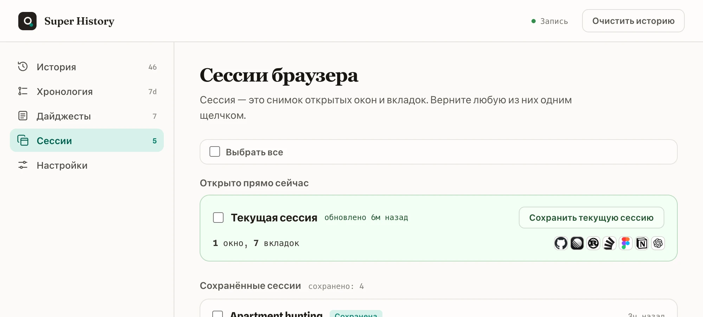Click the ChatGPT favicon

[x=658, y=243]
